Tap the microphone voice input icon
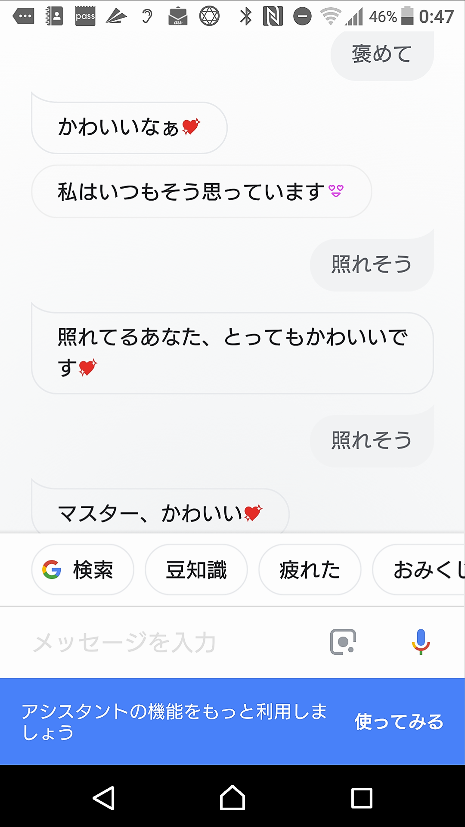The height and width of the screenshot is (827, 465). (x=421, y=641)
